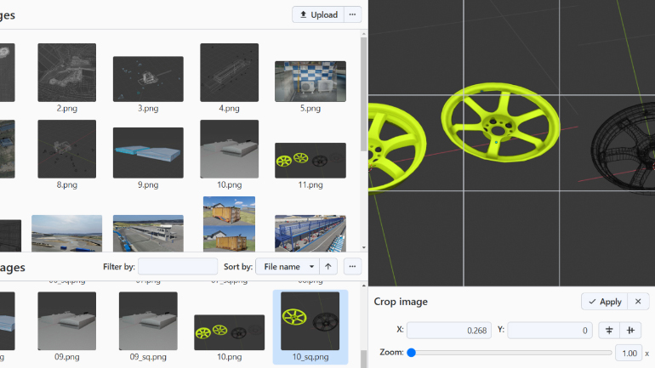Click the zoom value field

pyautogui.click(x=628, y=354)
